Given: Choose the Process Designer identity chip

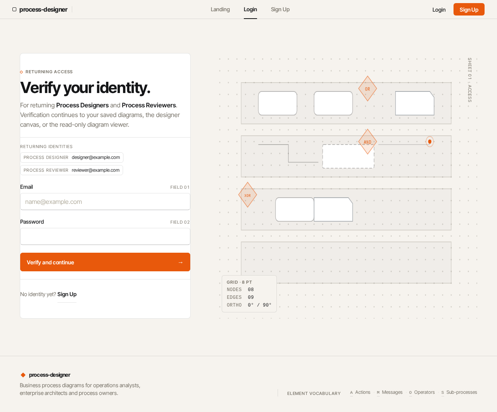Looking at the screenshot, I should pos(72,157).
